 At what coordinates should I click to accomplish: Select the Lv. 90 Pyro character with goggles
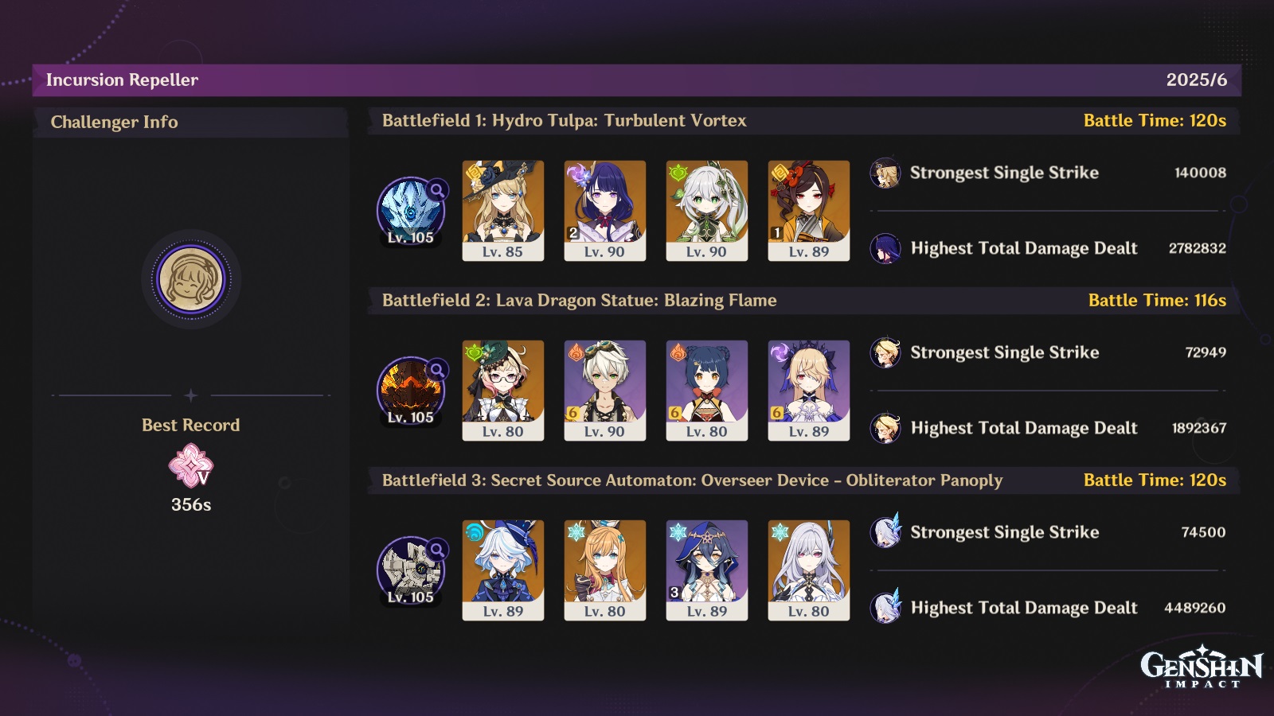(x=605, y=391)
